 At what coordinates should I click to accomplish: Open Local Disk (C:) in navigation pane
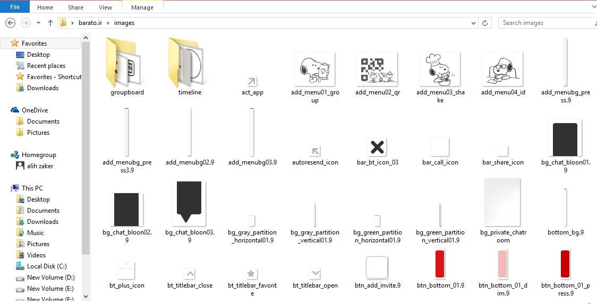[x=47, y=266]
